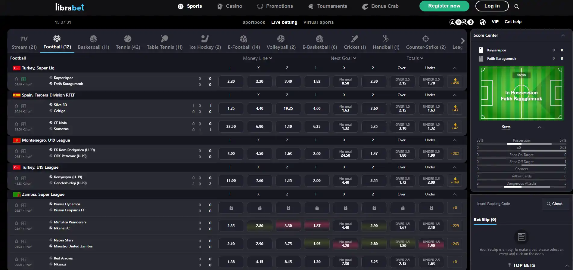
Task: Open the Bet Slip (0) tab
Action: click(485, 220)
